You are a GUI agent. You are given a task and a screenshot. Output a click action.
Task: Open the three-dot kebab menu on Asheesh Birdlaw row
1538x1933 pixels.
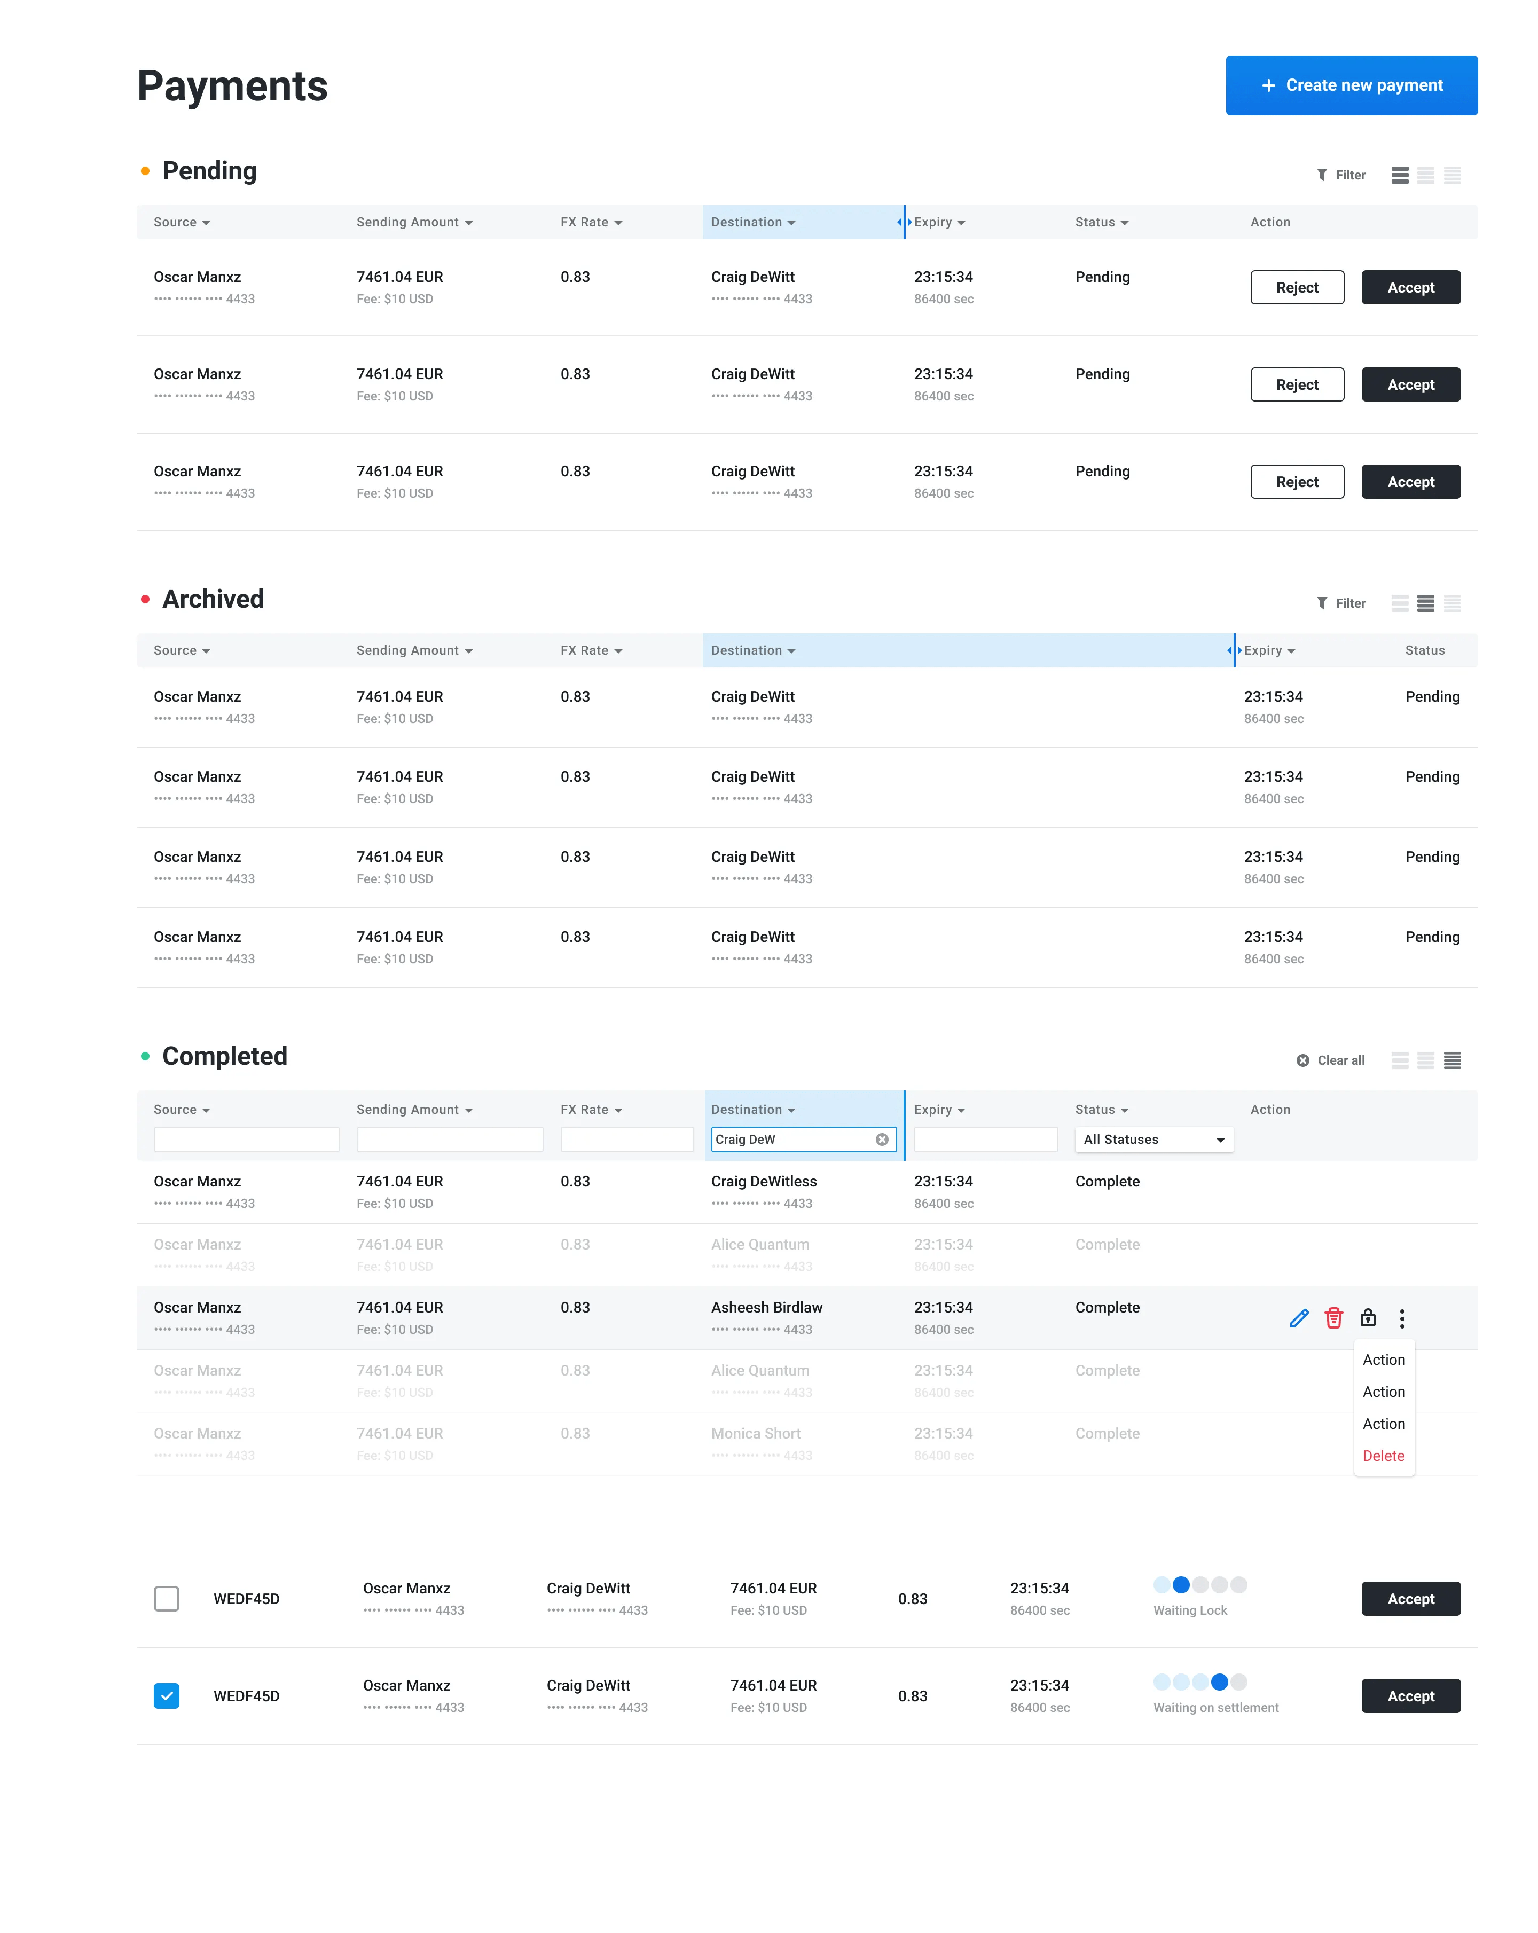[x=1402, y=1318]
